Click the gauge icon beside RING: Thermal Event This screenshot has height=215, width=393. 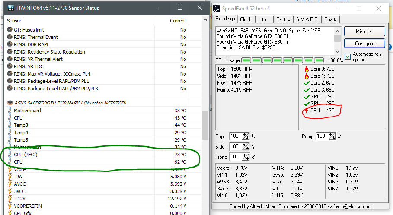tap(10, 37)
